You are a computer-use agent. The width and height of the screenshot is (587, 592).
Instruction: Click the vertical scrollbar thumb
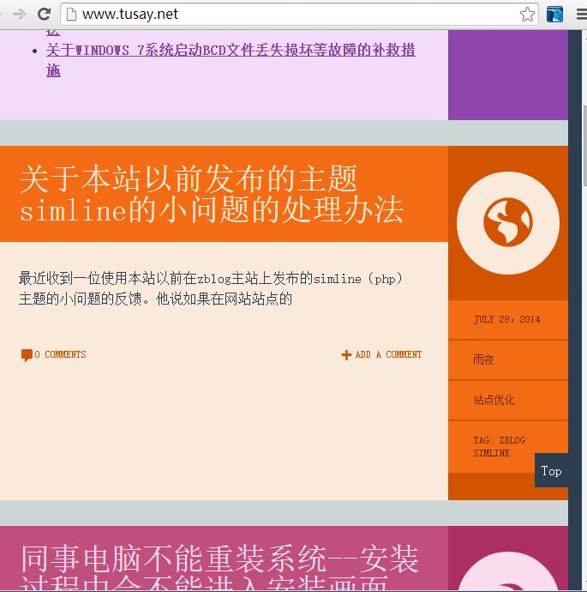(584, 145)
